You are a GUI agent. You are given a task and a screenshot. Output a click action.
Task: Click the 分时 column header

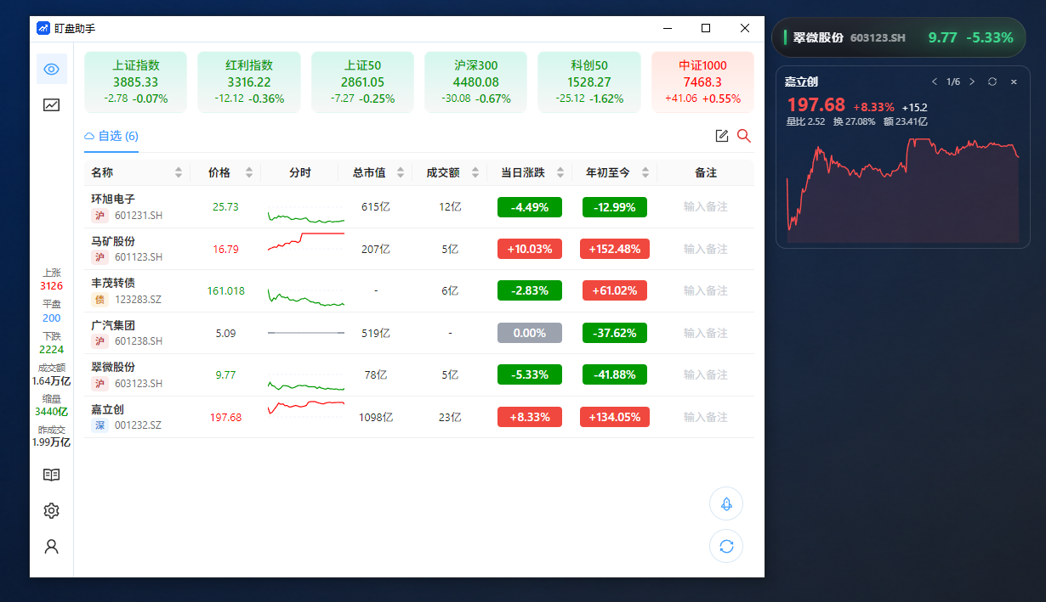(300, 172)
